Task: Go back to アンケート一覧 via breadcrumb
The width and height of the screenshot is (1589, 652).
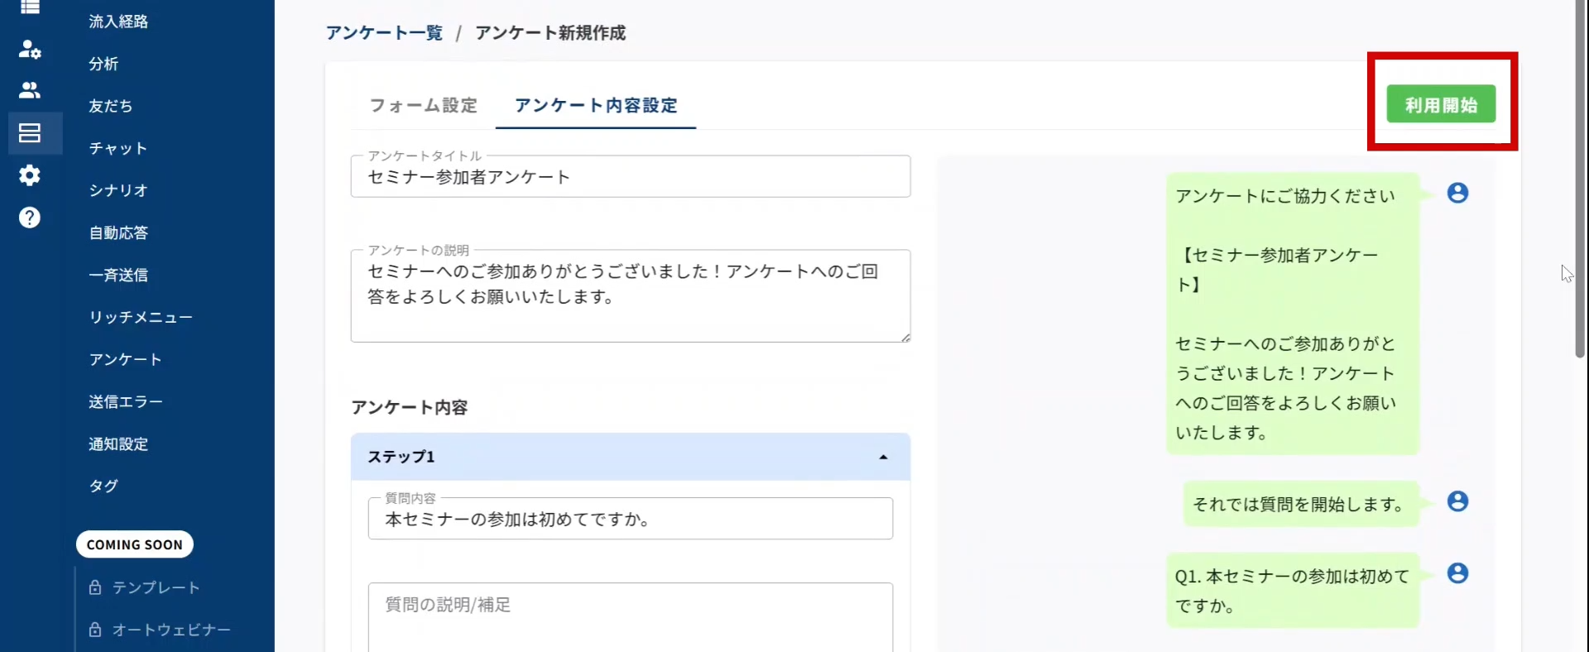Action: pyautogui.click(x=384, y=33)
